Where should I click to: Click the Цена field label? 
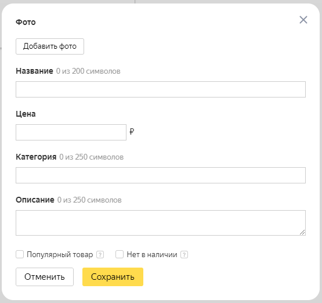26,114
